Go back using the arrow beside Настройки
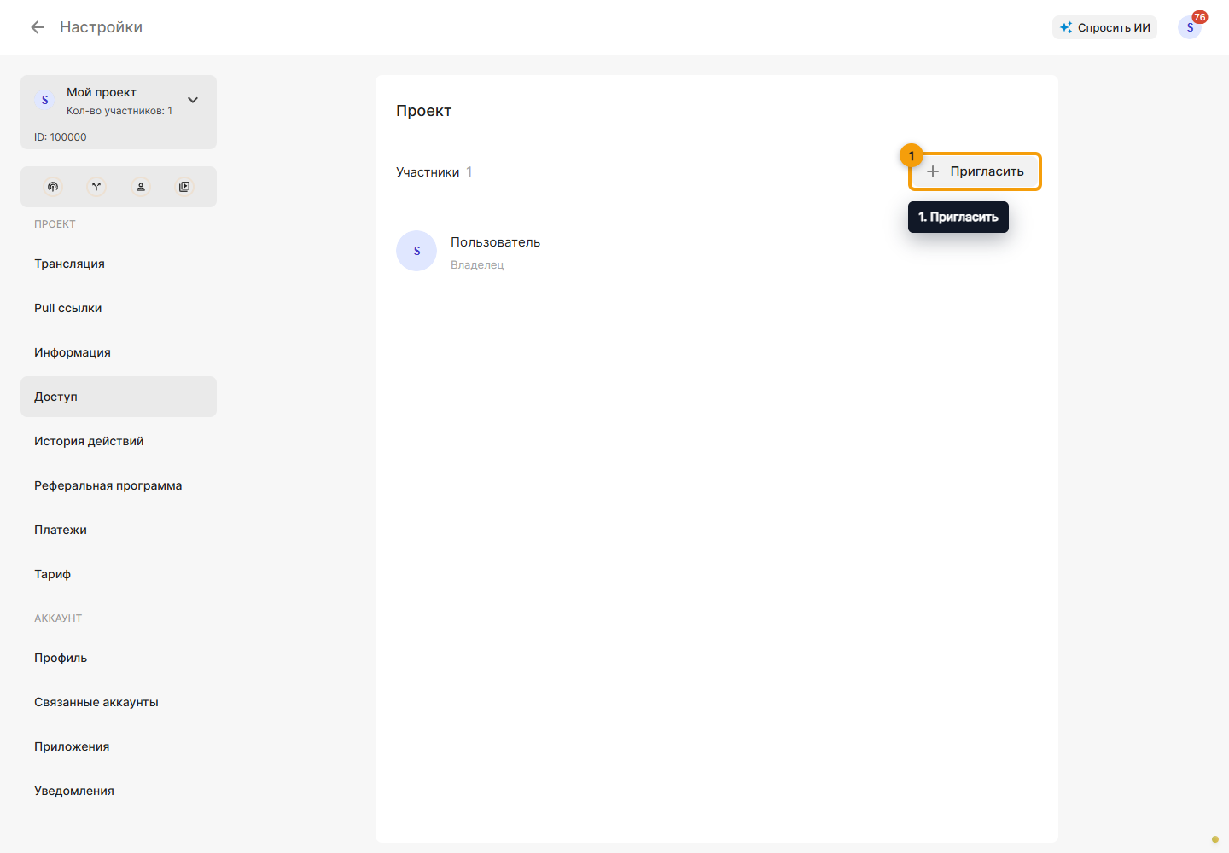This screenshot has height=853, width=1229. click(x=38, y=27)
